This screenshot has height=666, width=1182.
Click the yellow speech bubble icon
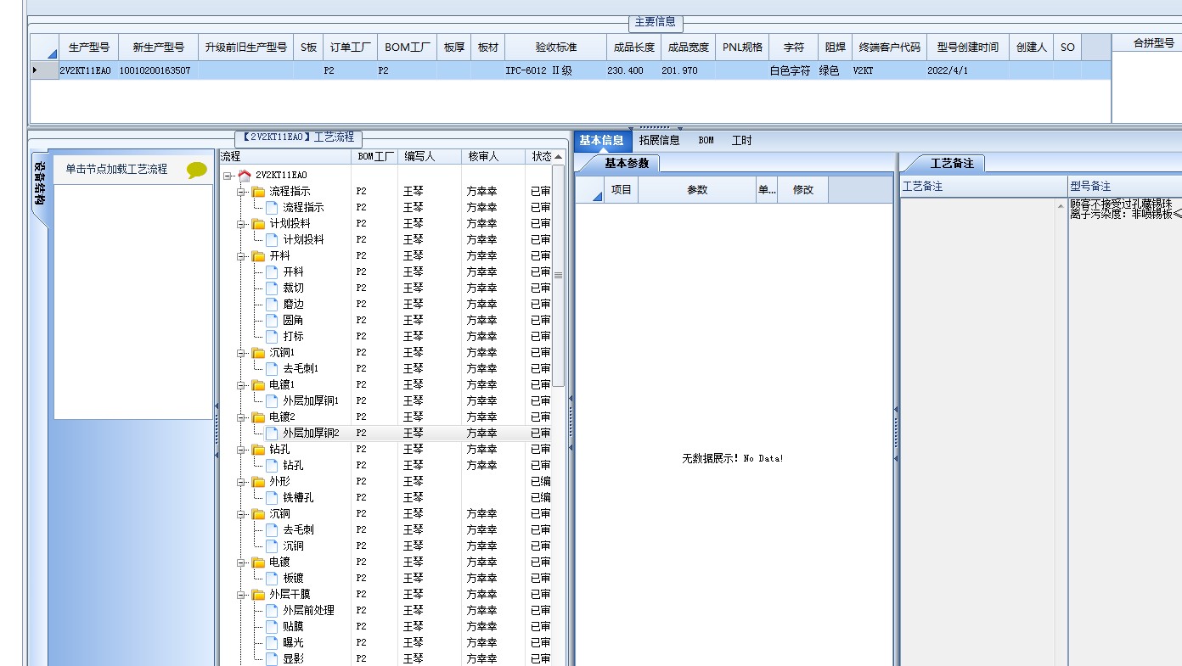(196, 170)
